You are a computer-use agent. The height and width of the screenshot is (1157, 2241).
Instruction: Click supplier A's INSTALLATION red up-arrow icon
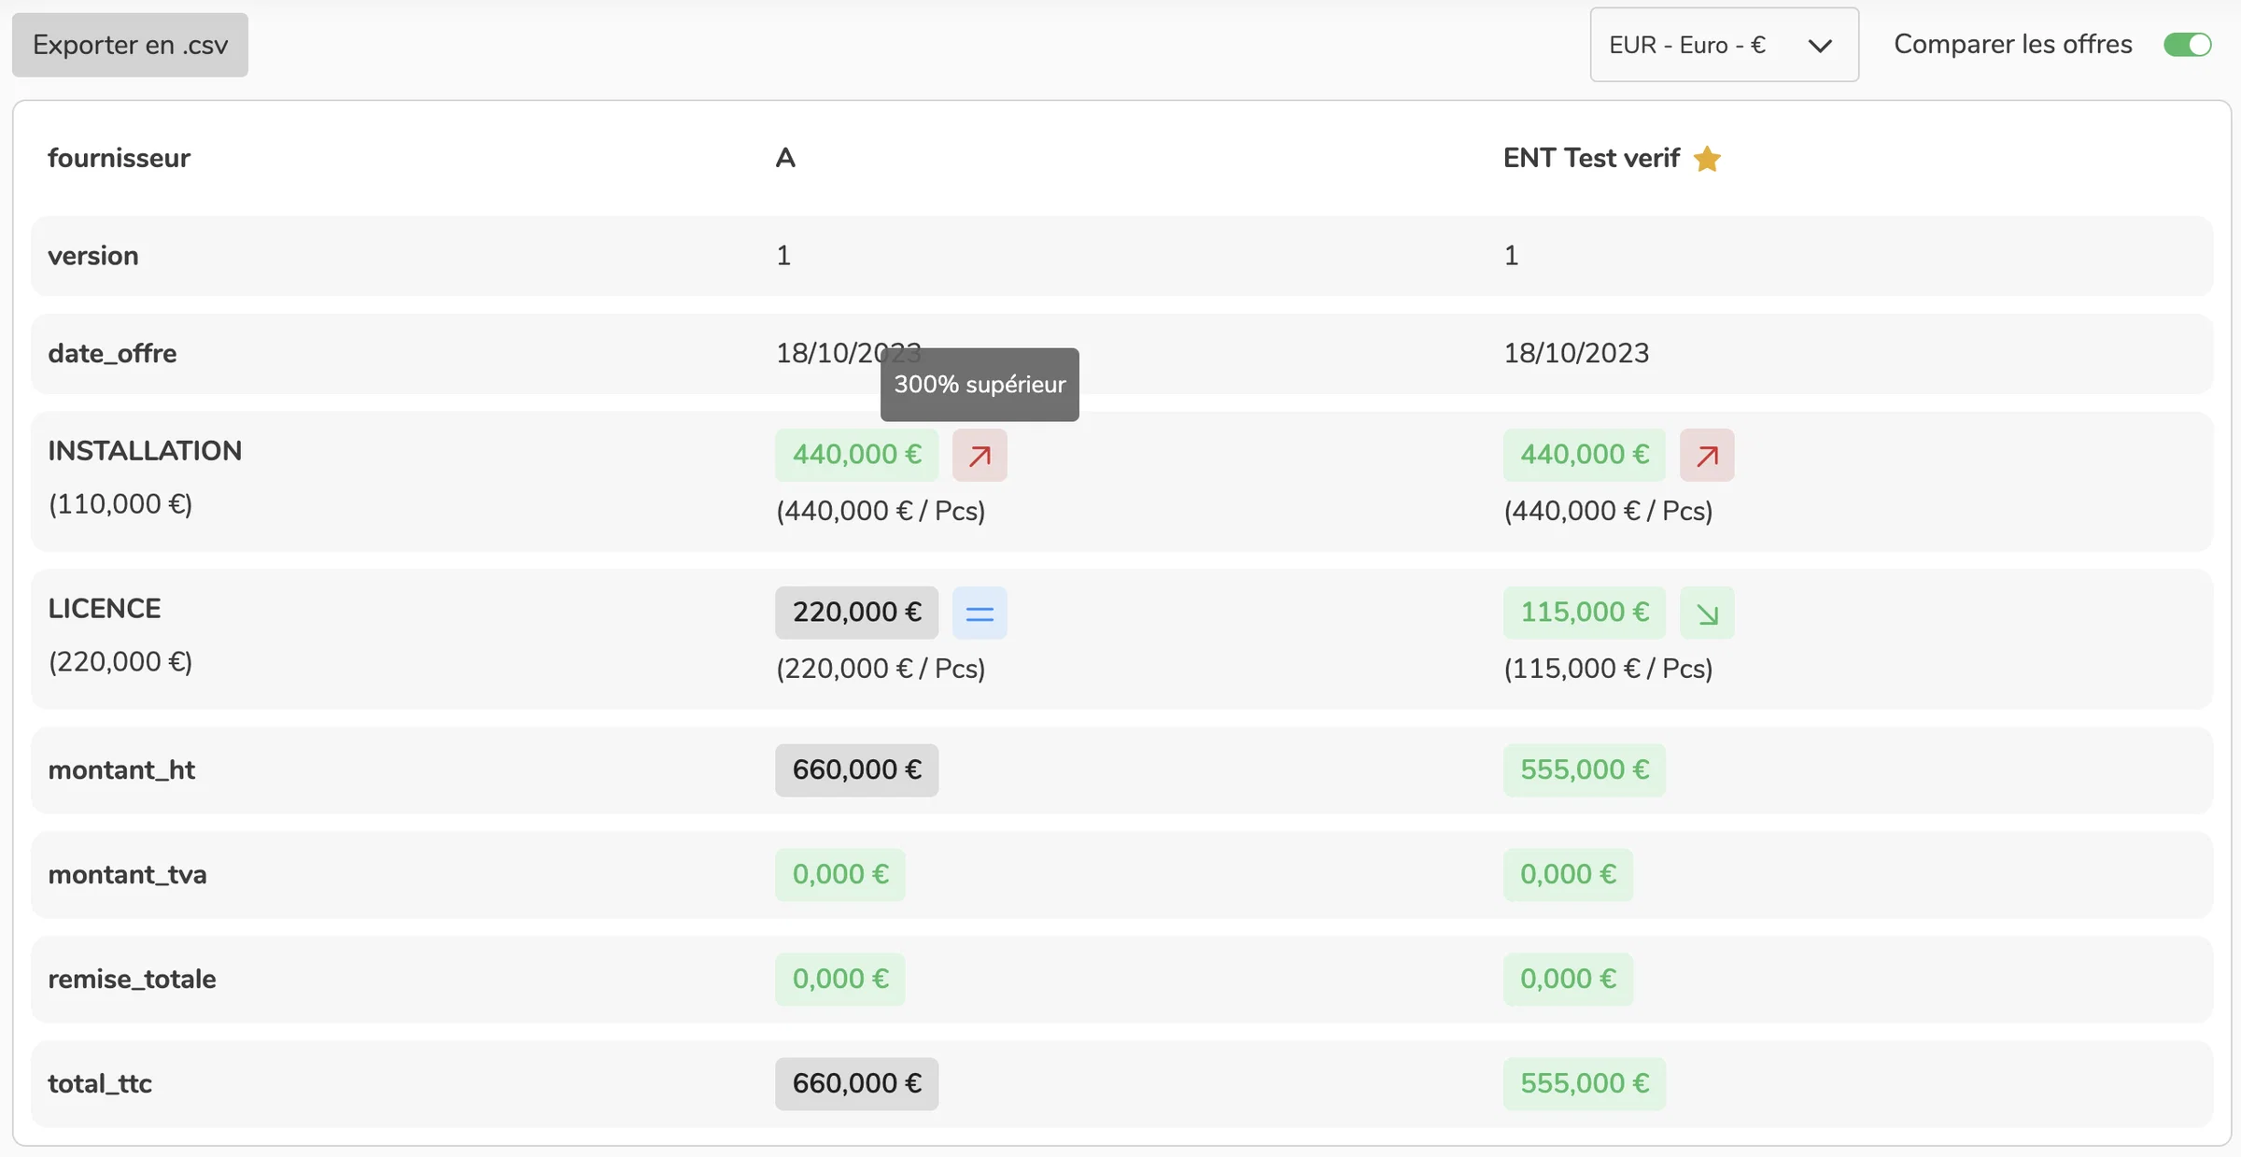point(980,455)
